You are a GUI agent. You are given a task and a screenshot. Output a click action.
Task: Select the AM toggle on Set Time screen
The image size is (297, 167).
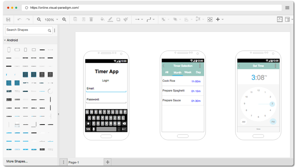point(243,122)
